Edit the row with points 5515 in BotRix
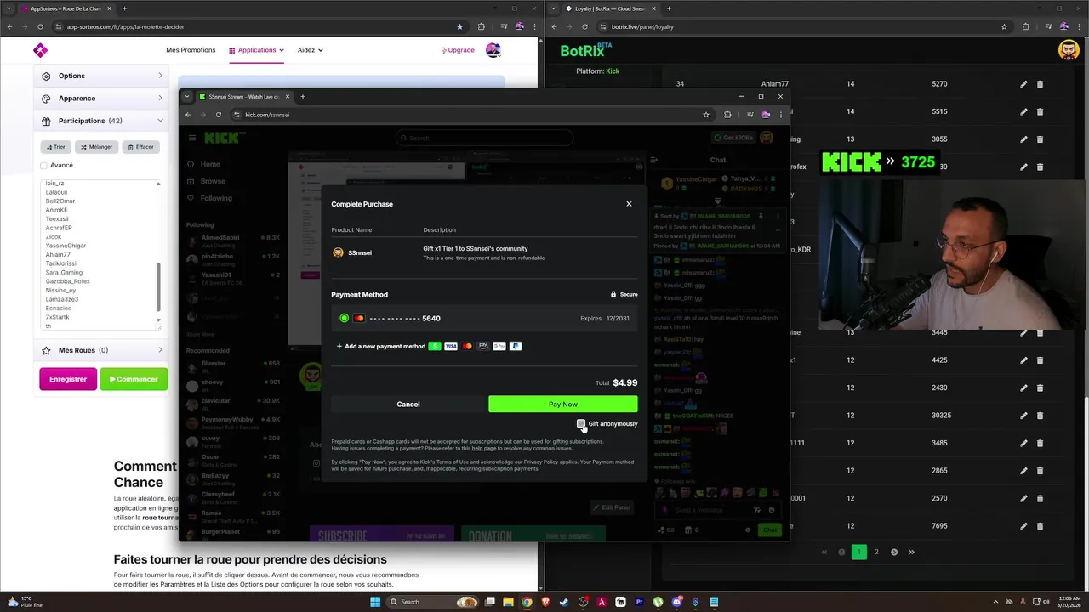1089x612 pixels. pos(1023,111)
